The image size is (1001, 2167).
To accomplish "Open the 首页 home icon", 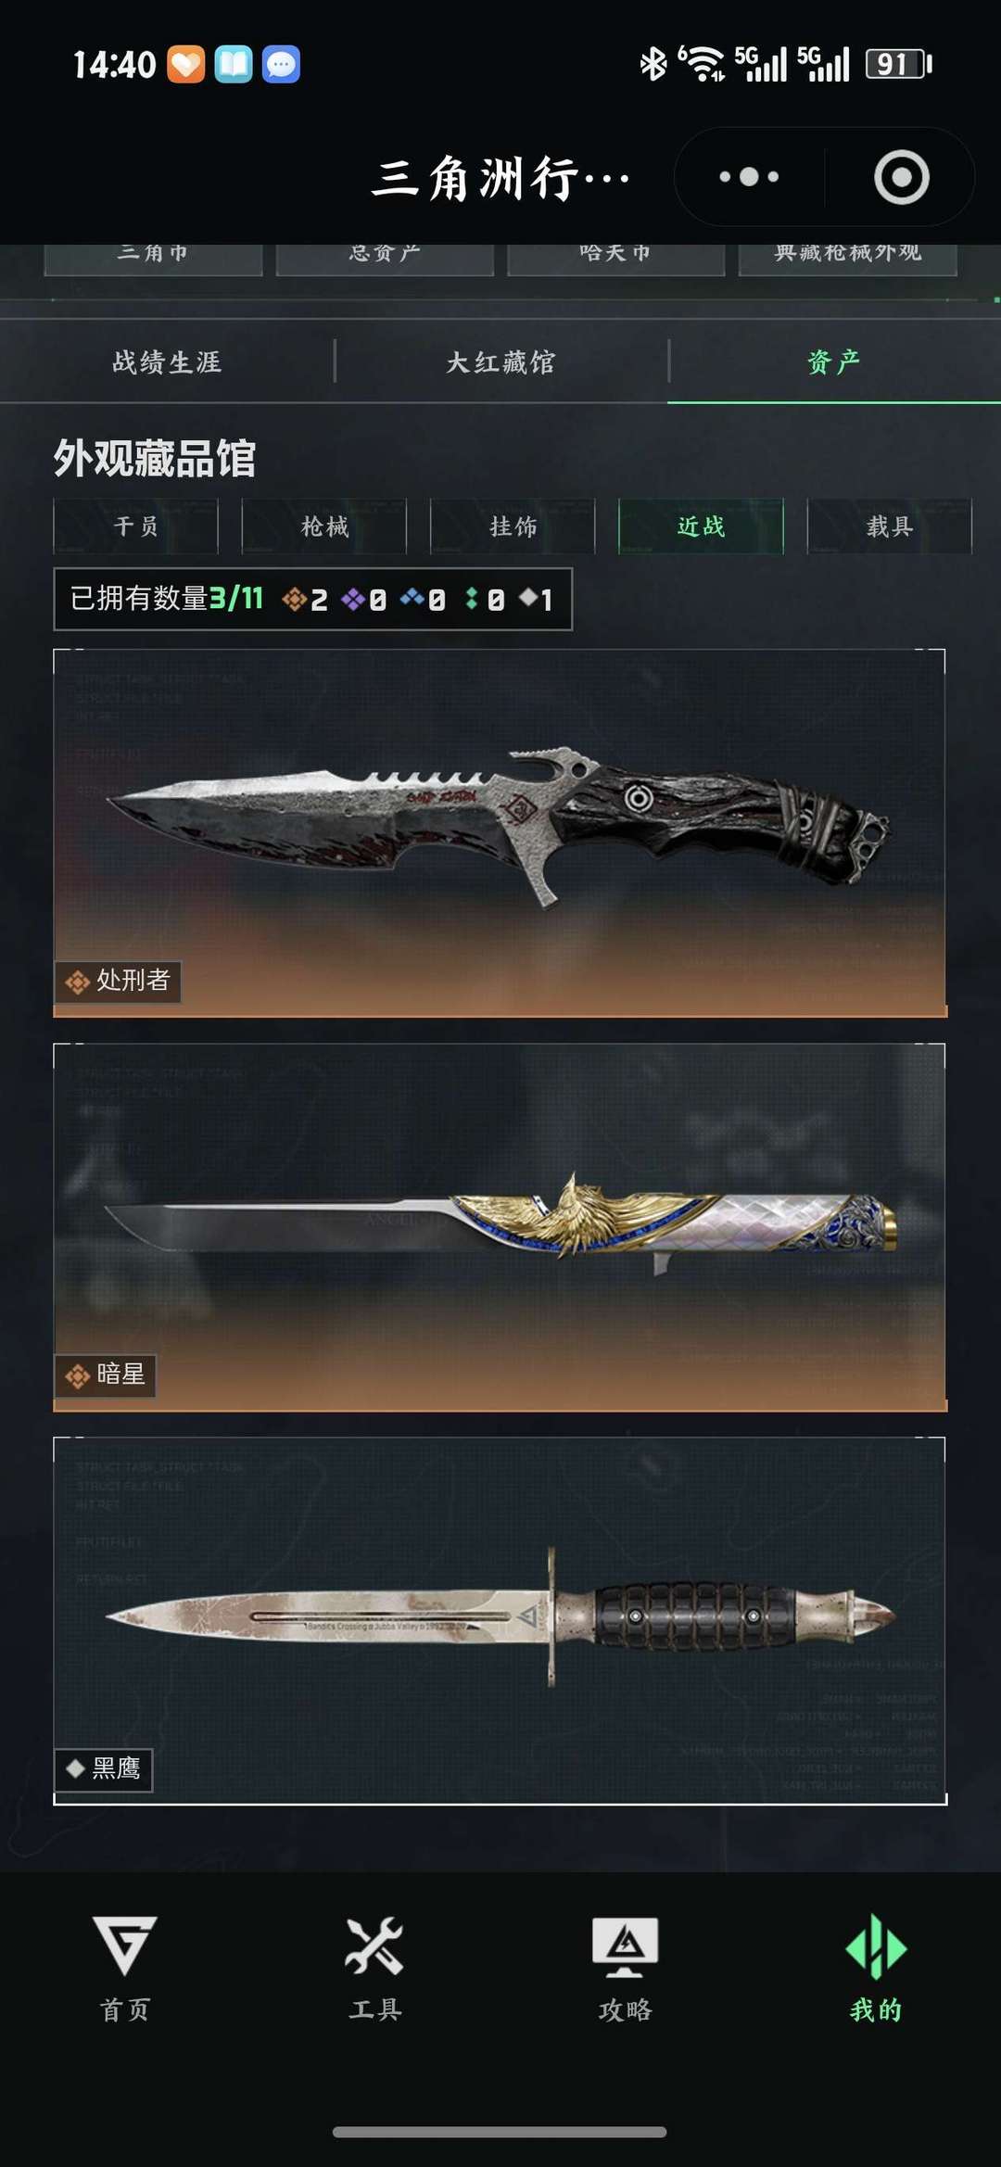I will click(125, 1968).
